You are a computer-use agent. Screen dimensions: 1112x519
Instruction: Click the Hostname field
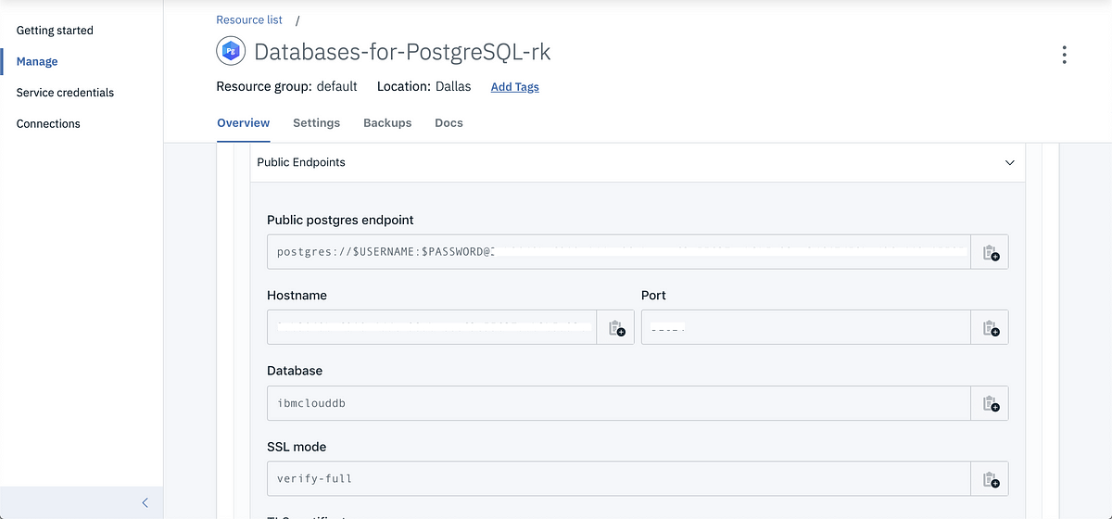pos(432,327)
